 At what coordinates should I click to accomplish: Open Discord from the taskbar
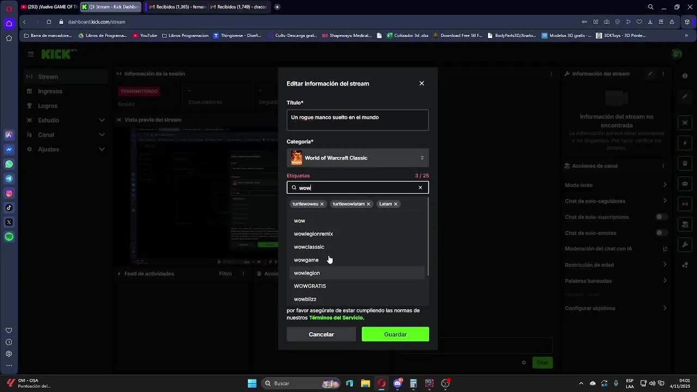pyautogui.click(x=398, y=383)
